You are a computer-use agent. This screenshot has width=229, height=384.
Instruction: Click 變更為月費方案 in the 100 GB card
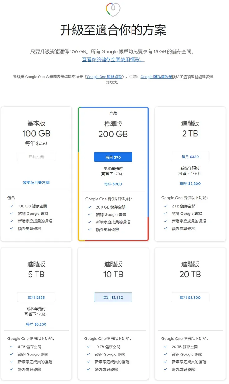tap(36, 183)
